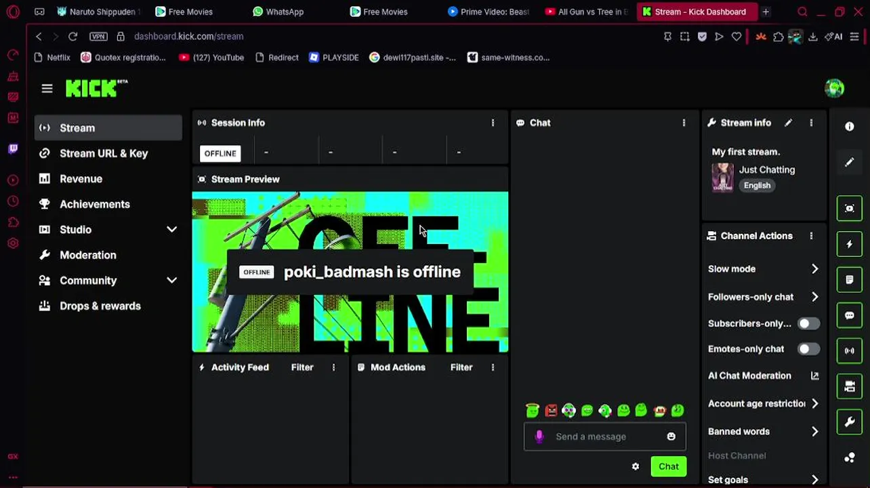Open Netflix bookmark
This screenshot has width=870, height=488.
(54, 58)
